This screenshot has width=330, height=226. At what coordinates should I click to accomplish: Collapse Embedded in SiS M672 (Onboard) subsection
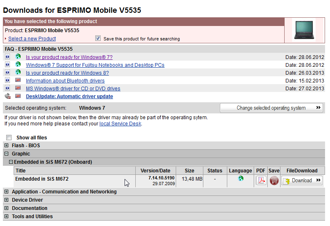[x=11, y=162]
